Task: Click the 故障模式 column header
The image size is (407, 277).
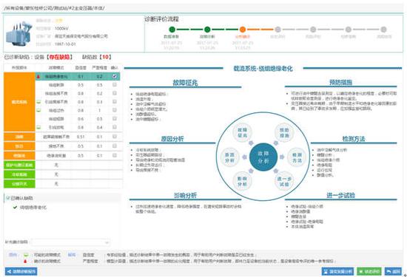Action: point(56,68)
